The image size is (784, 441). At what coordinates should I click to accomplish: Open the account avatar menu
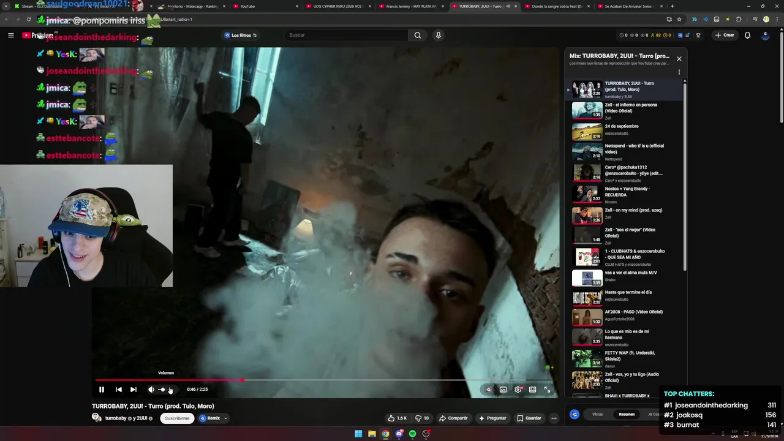765,35
